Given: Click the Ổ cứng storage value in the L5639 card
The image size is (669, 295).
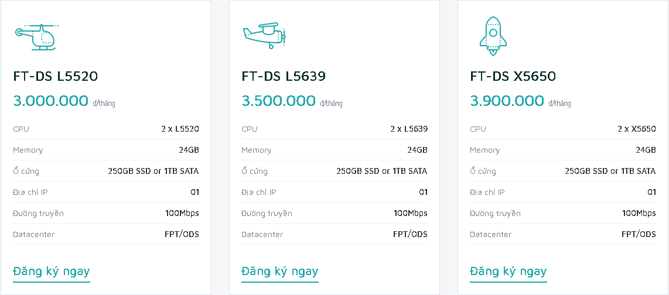Looking at the screenshot, I should [x=382, y=171].
